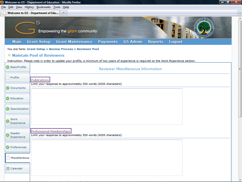Click inside the Publications text area
Viewport: 242px width, 182px height.
(107, 107)
